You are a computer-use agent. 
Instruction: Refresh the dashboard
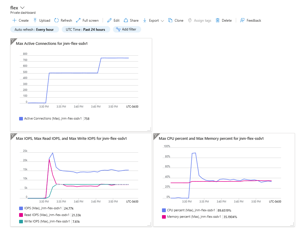coord(63,21)
